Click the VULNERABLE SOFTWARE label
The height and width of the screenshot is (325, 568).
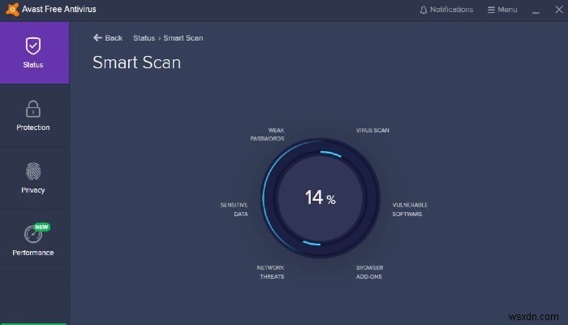point(410,210)
